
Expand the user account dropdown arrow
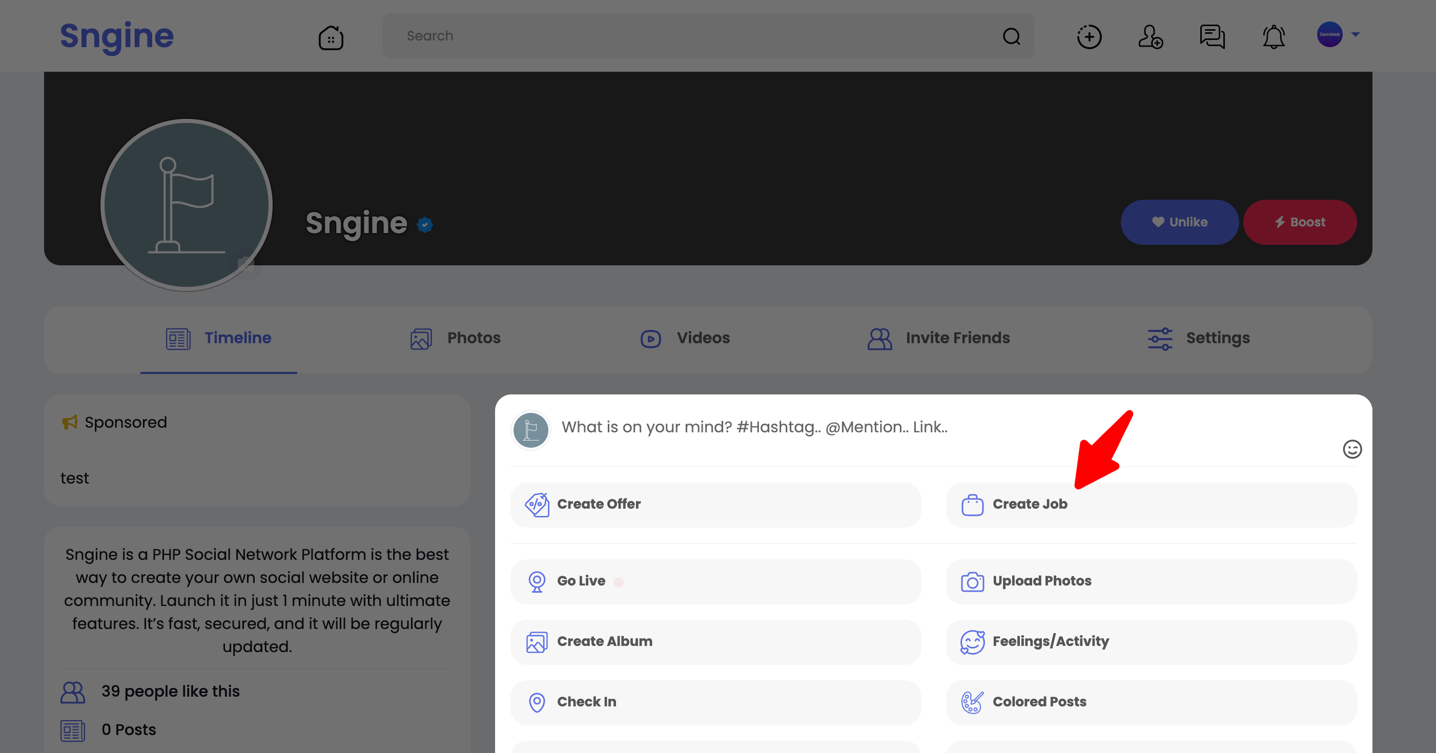1356,34
